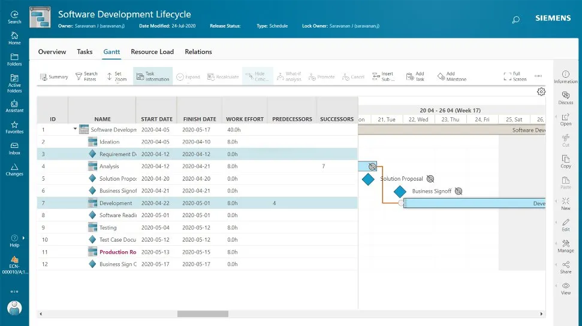Sort by the NAME column header

102,119
